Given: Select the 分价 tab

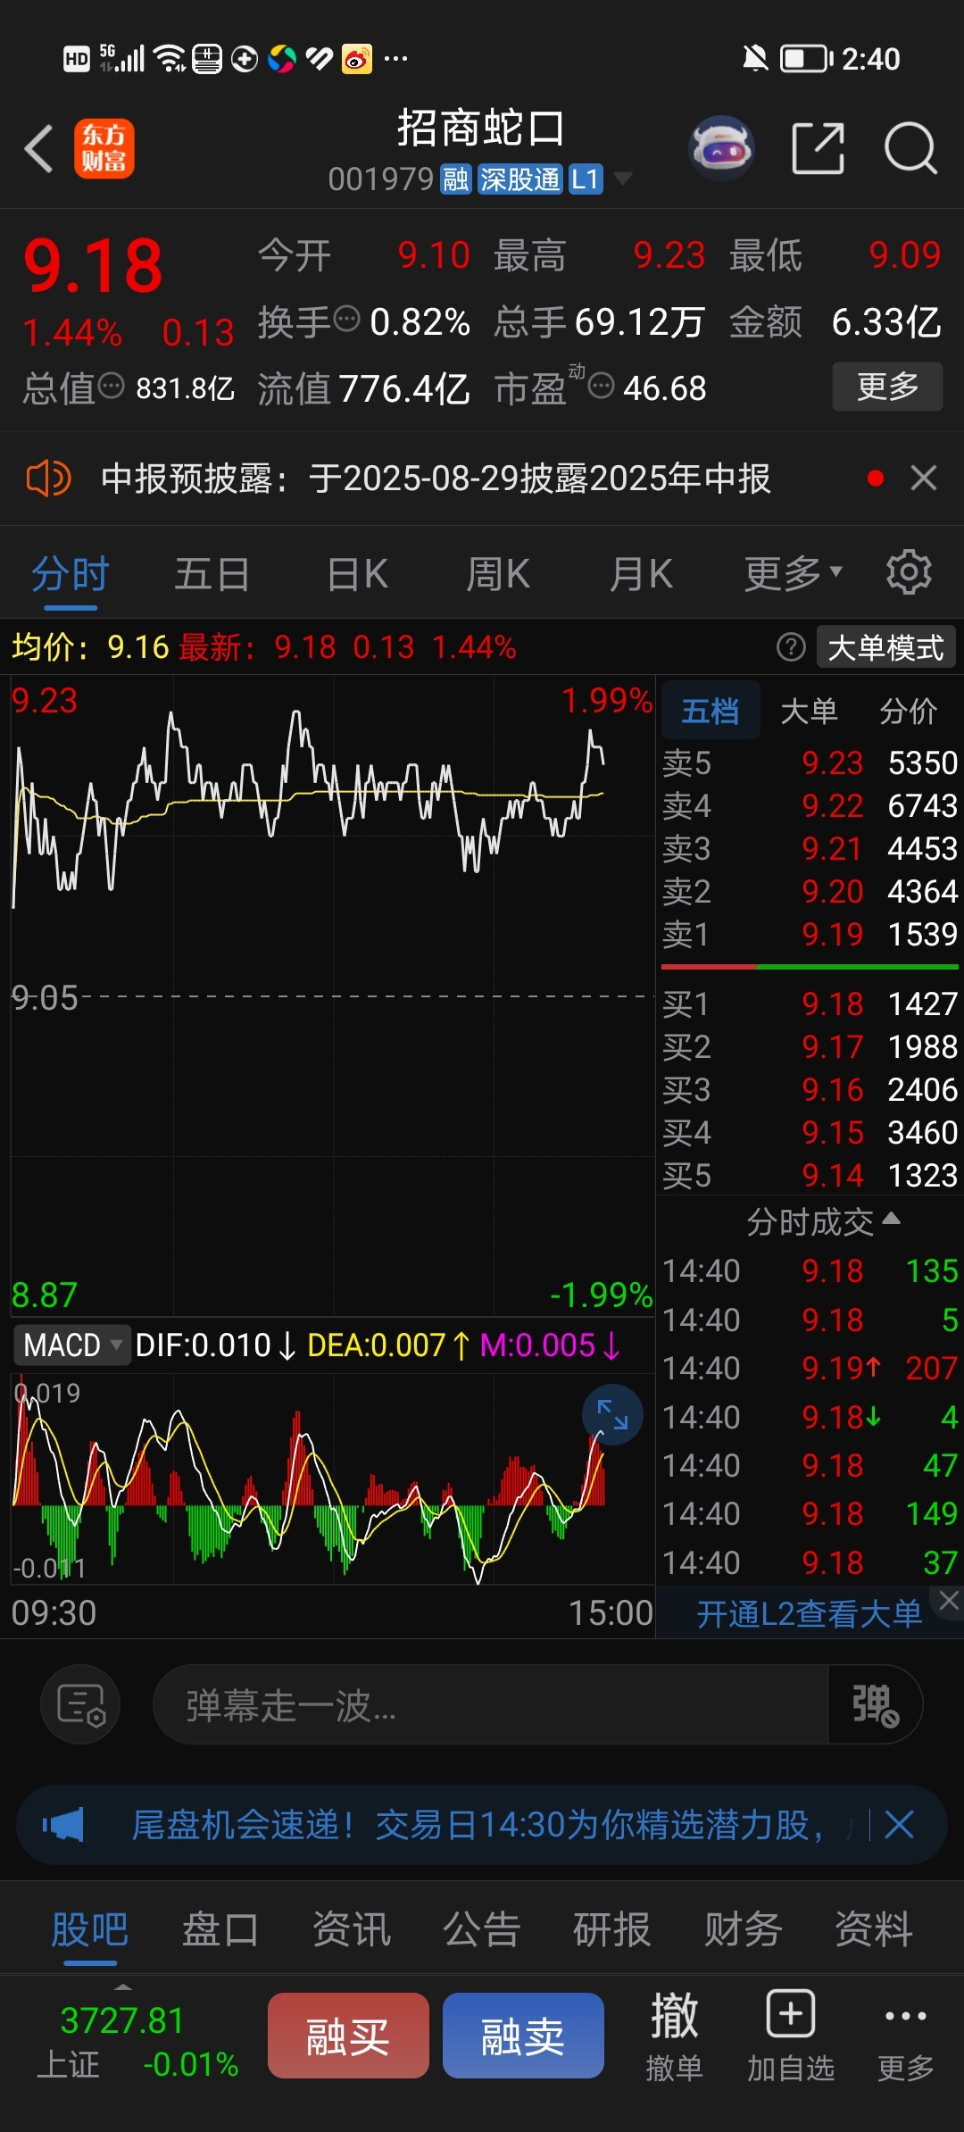Looking at the screenshot, I should (x=908, y=711).
